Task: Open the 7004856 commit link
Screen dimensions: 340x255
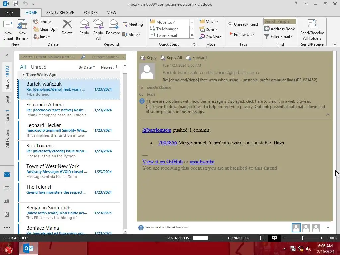Action: (168, 143)
